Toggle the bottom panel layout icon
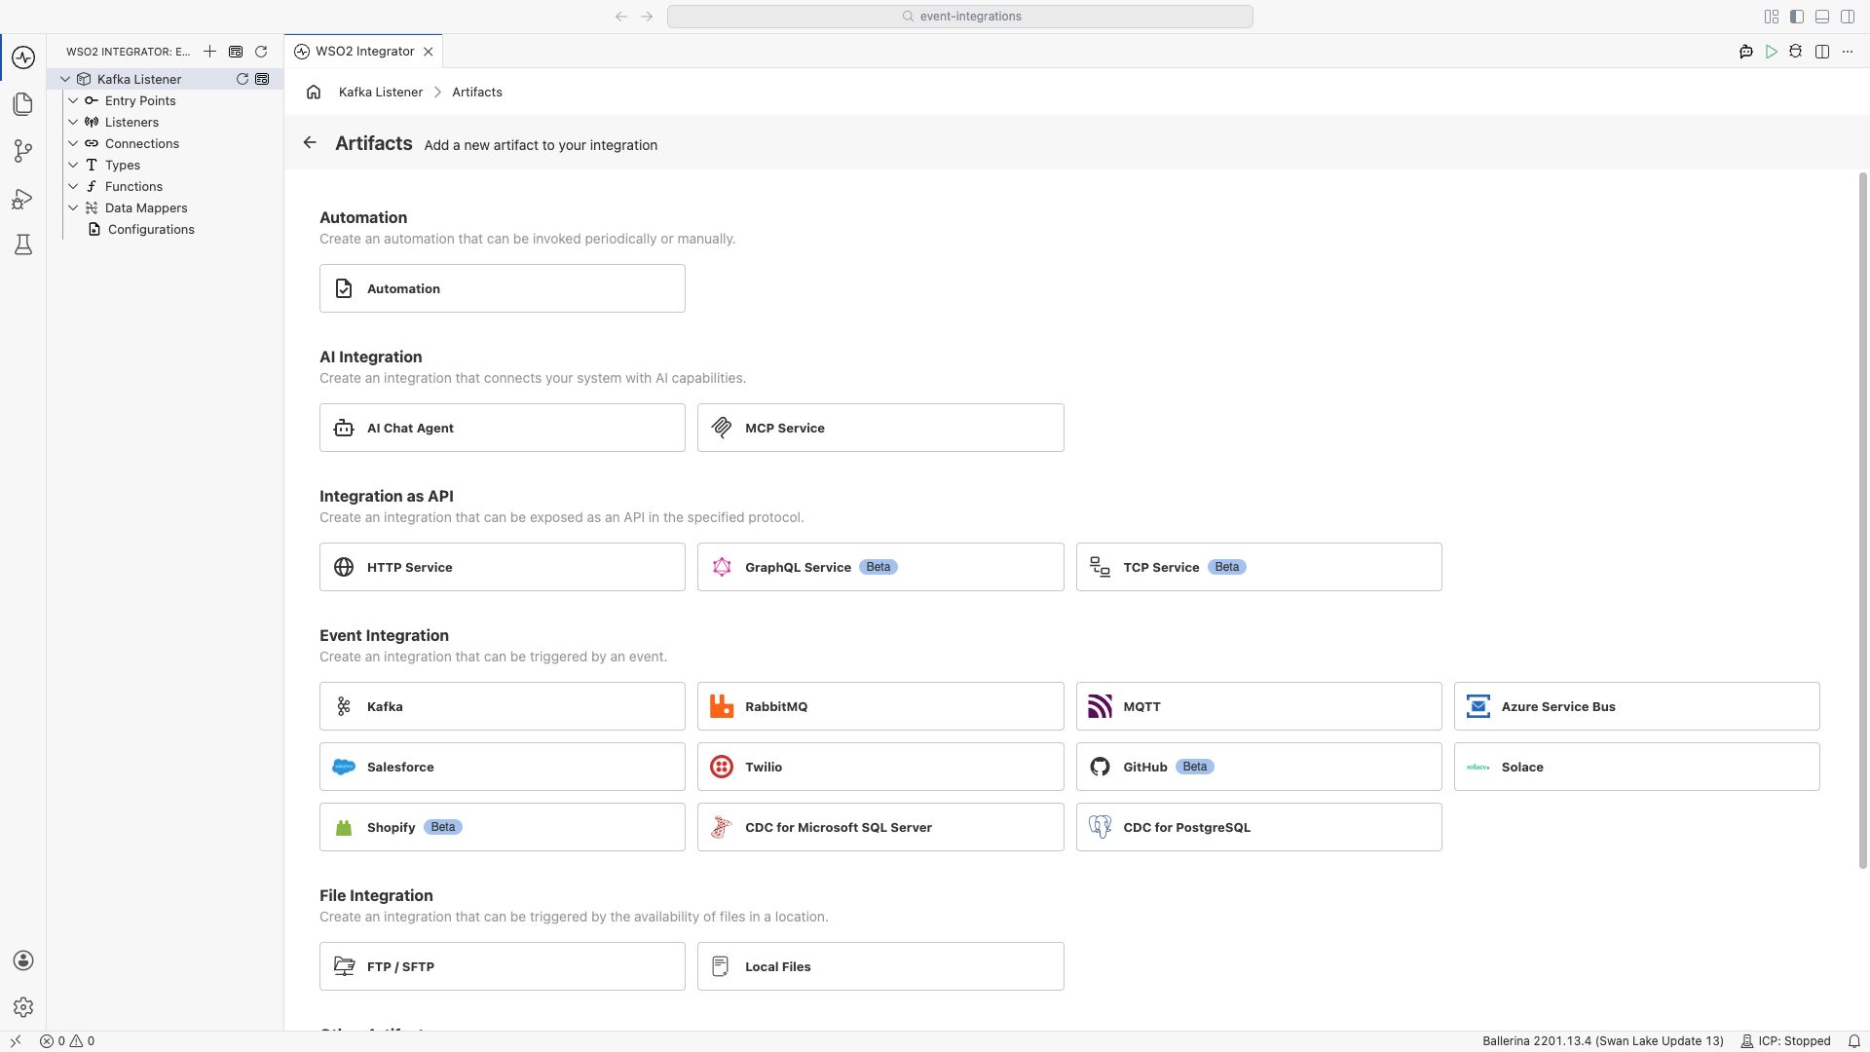The height and width of the screenshot is (1052, 1870). tap(1822, 17)
